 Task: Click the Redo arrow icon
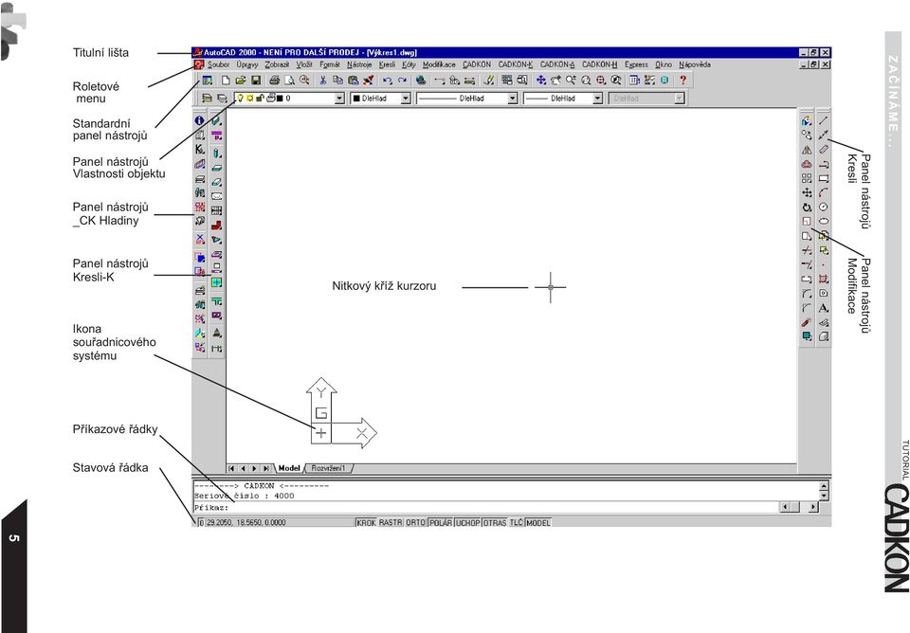click(x=402, y=81)
